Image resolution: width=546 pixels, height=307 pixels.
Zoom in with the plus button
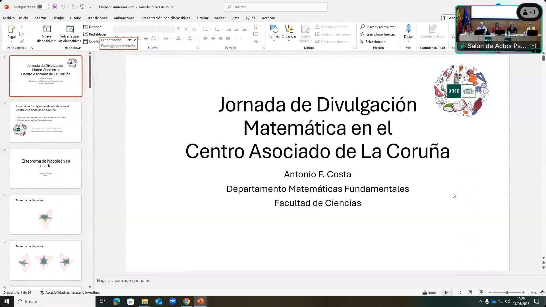pyautogui.click(x=523, y=293)
